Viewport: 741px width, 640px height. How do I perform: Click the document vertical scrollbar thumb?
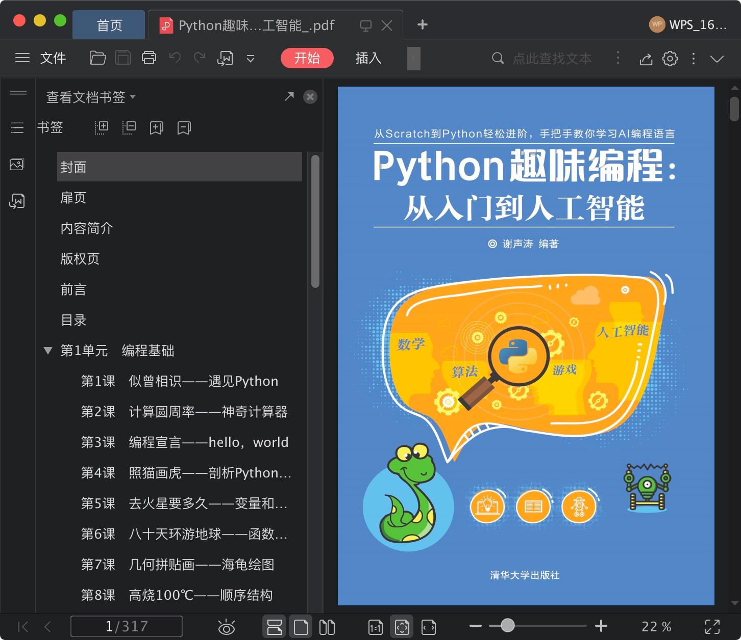pos(734,109)
